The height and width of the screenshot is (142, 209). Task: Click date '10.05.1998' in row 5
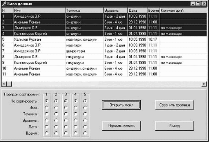coord(137,40)
